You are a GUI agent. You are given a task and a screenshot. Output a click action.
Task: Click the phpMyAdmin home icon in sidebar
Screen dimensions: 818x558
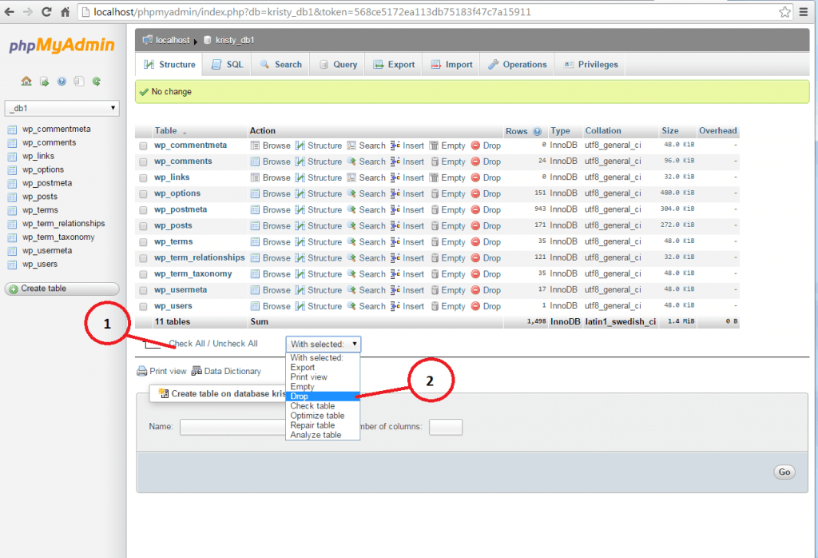point(26,80)
